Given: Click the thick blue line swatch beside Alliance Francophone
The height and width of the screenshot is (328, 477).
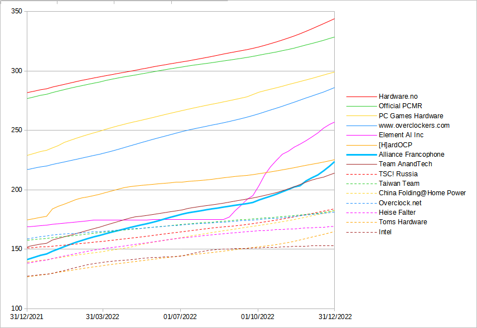Looking at the screenshot, I should click(360, 155).
